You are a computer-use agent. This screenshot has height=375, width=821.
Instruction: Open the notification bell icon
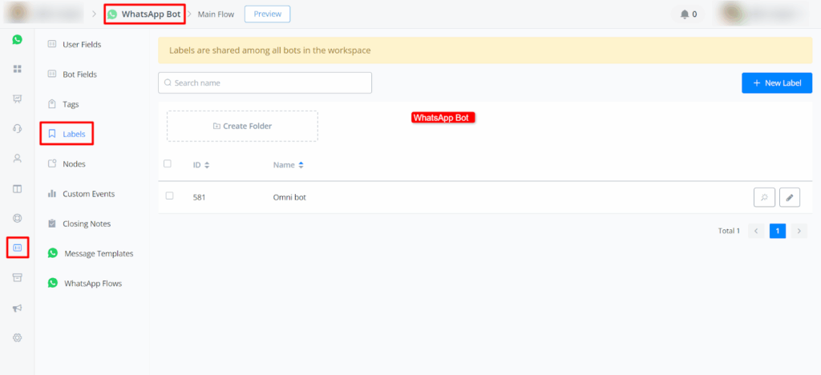pos(684,14)
